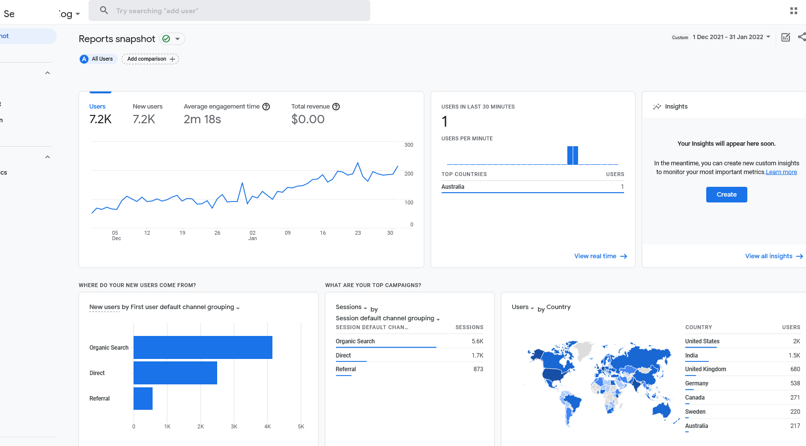The image size is (806, 446).
Task: Click the Organic Search bar in chart
Action: point(203,348)
